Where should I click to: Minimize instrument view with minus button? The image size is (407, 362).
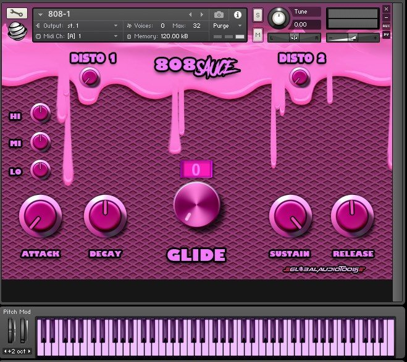[386, 18]
